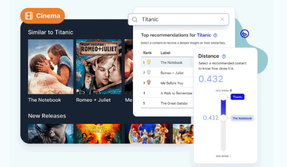This screenshot has height=167, width=287.
Task: Click the blue Titanic slider tag
Action: pos(237,97)
